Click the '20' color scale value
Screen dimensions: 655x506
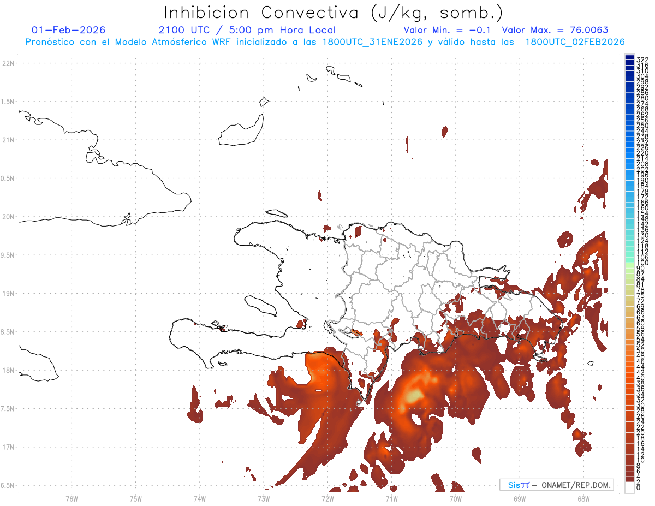tap(640, 432)
